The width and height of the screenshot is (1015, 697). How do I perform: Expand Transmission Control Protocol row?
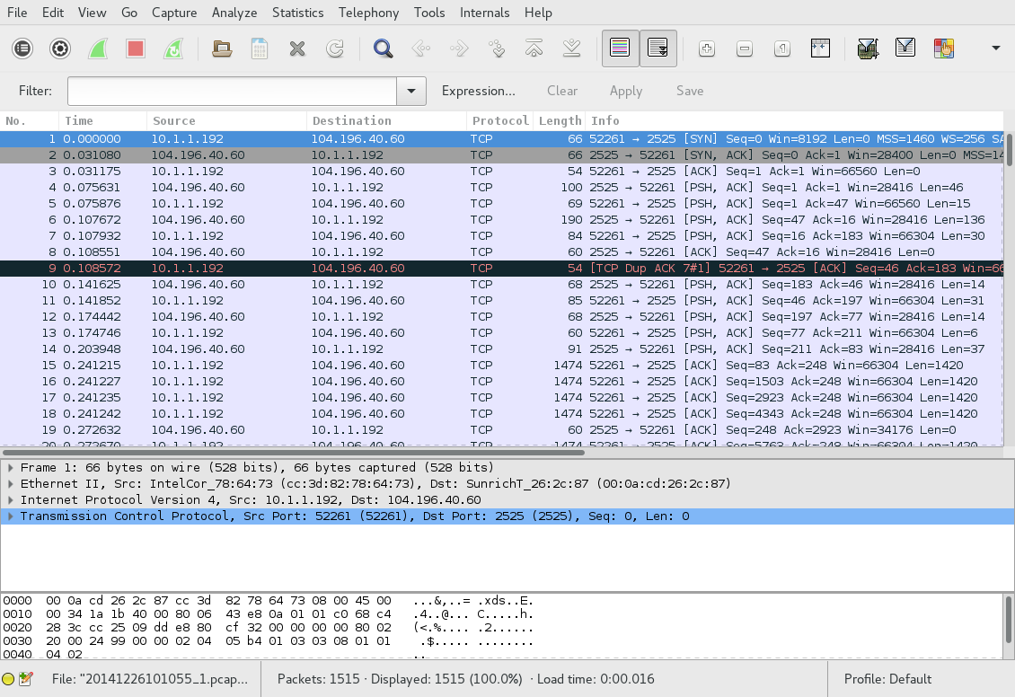point(11,516)
